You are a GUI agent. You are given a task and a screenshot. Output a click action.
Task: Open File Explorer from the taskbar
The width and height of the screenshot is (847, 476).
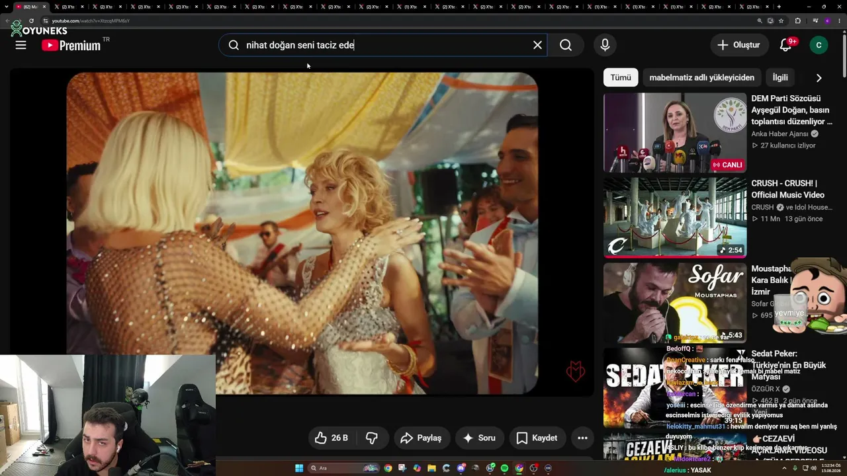[x=431, y=468]
